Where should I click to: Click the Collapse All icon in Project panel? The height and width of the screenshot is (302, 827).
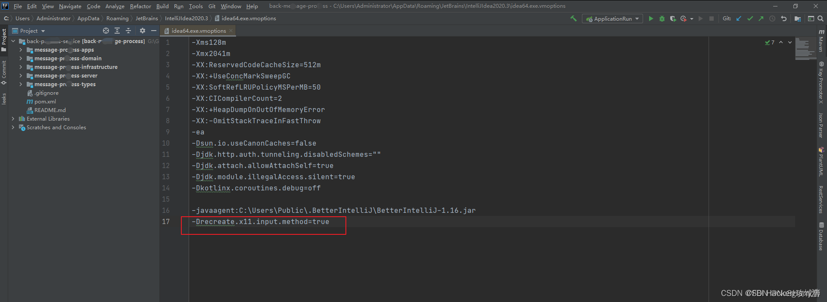[128, 31]
